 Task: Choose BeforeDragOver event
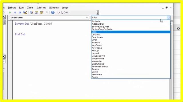[x=131, y=27]
